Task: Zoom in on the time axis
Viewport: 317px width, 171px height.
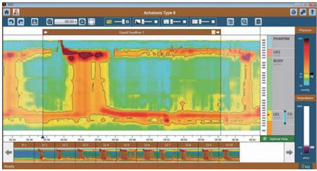Action: (50, 22)
